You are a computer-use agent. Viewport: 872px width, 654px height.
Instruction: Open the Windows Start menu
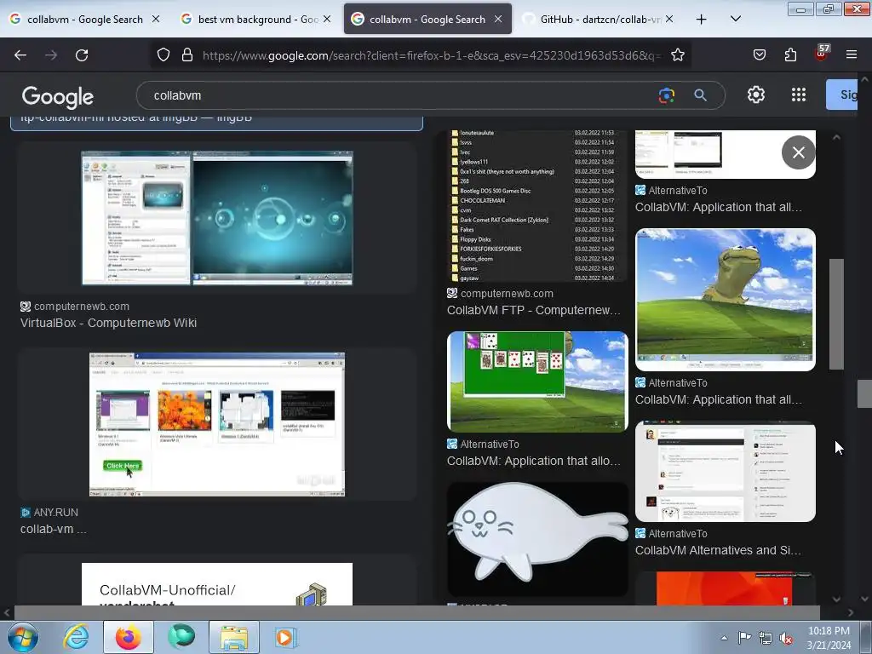tap(22, 637)
